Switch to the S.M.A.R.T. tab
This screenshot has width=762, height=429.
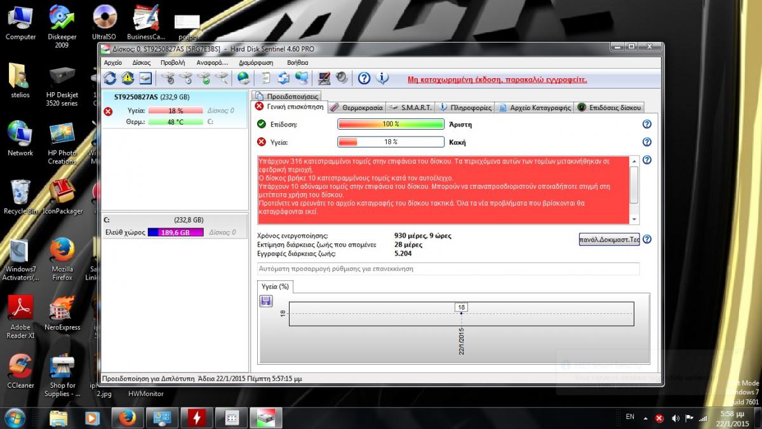(410, 107)
